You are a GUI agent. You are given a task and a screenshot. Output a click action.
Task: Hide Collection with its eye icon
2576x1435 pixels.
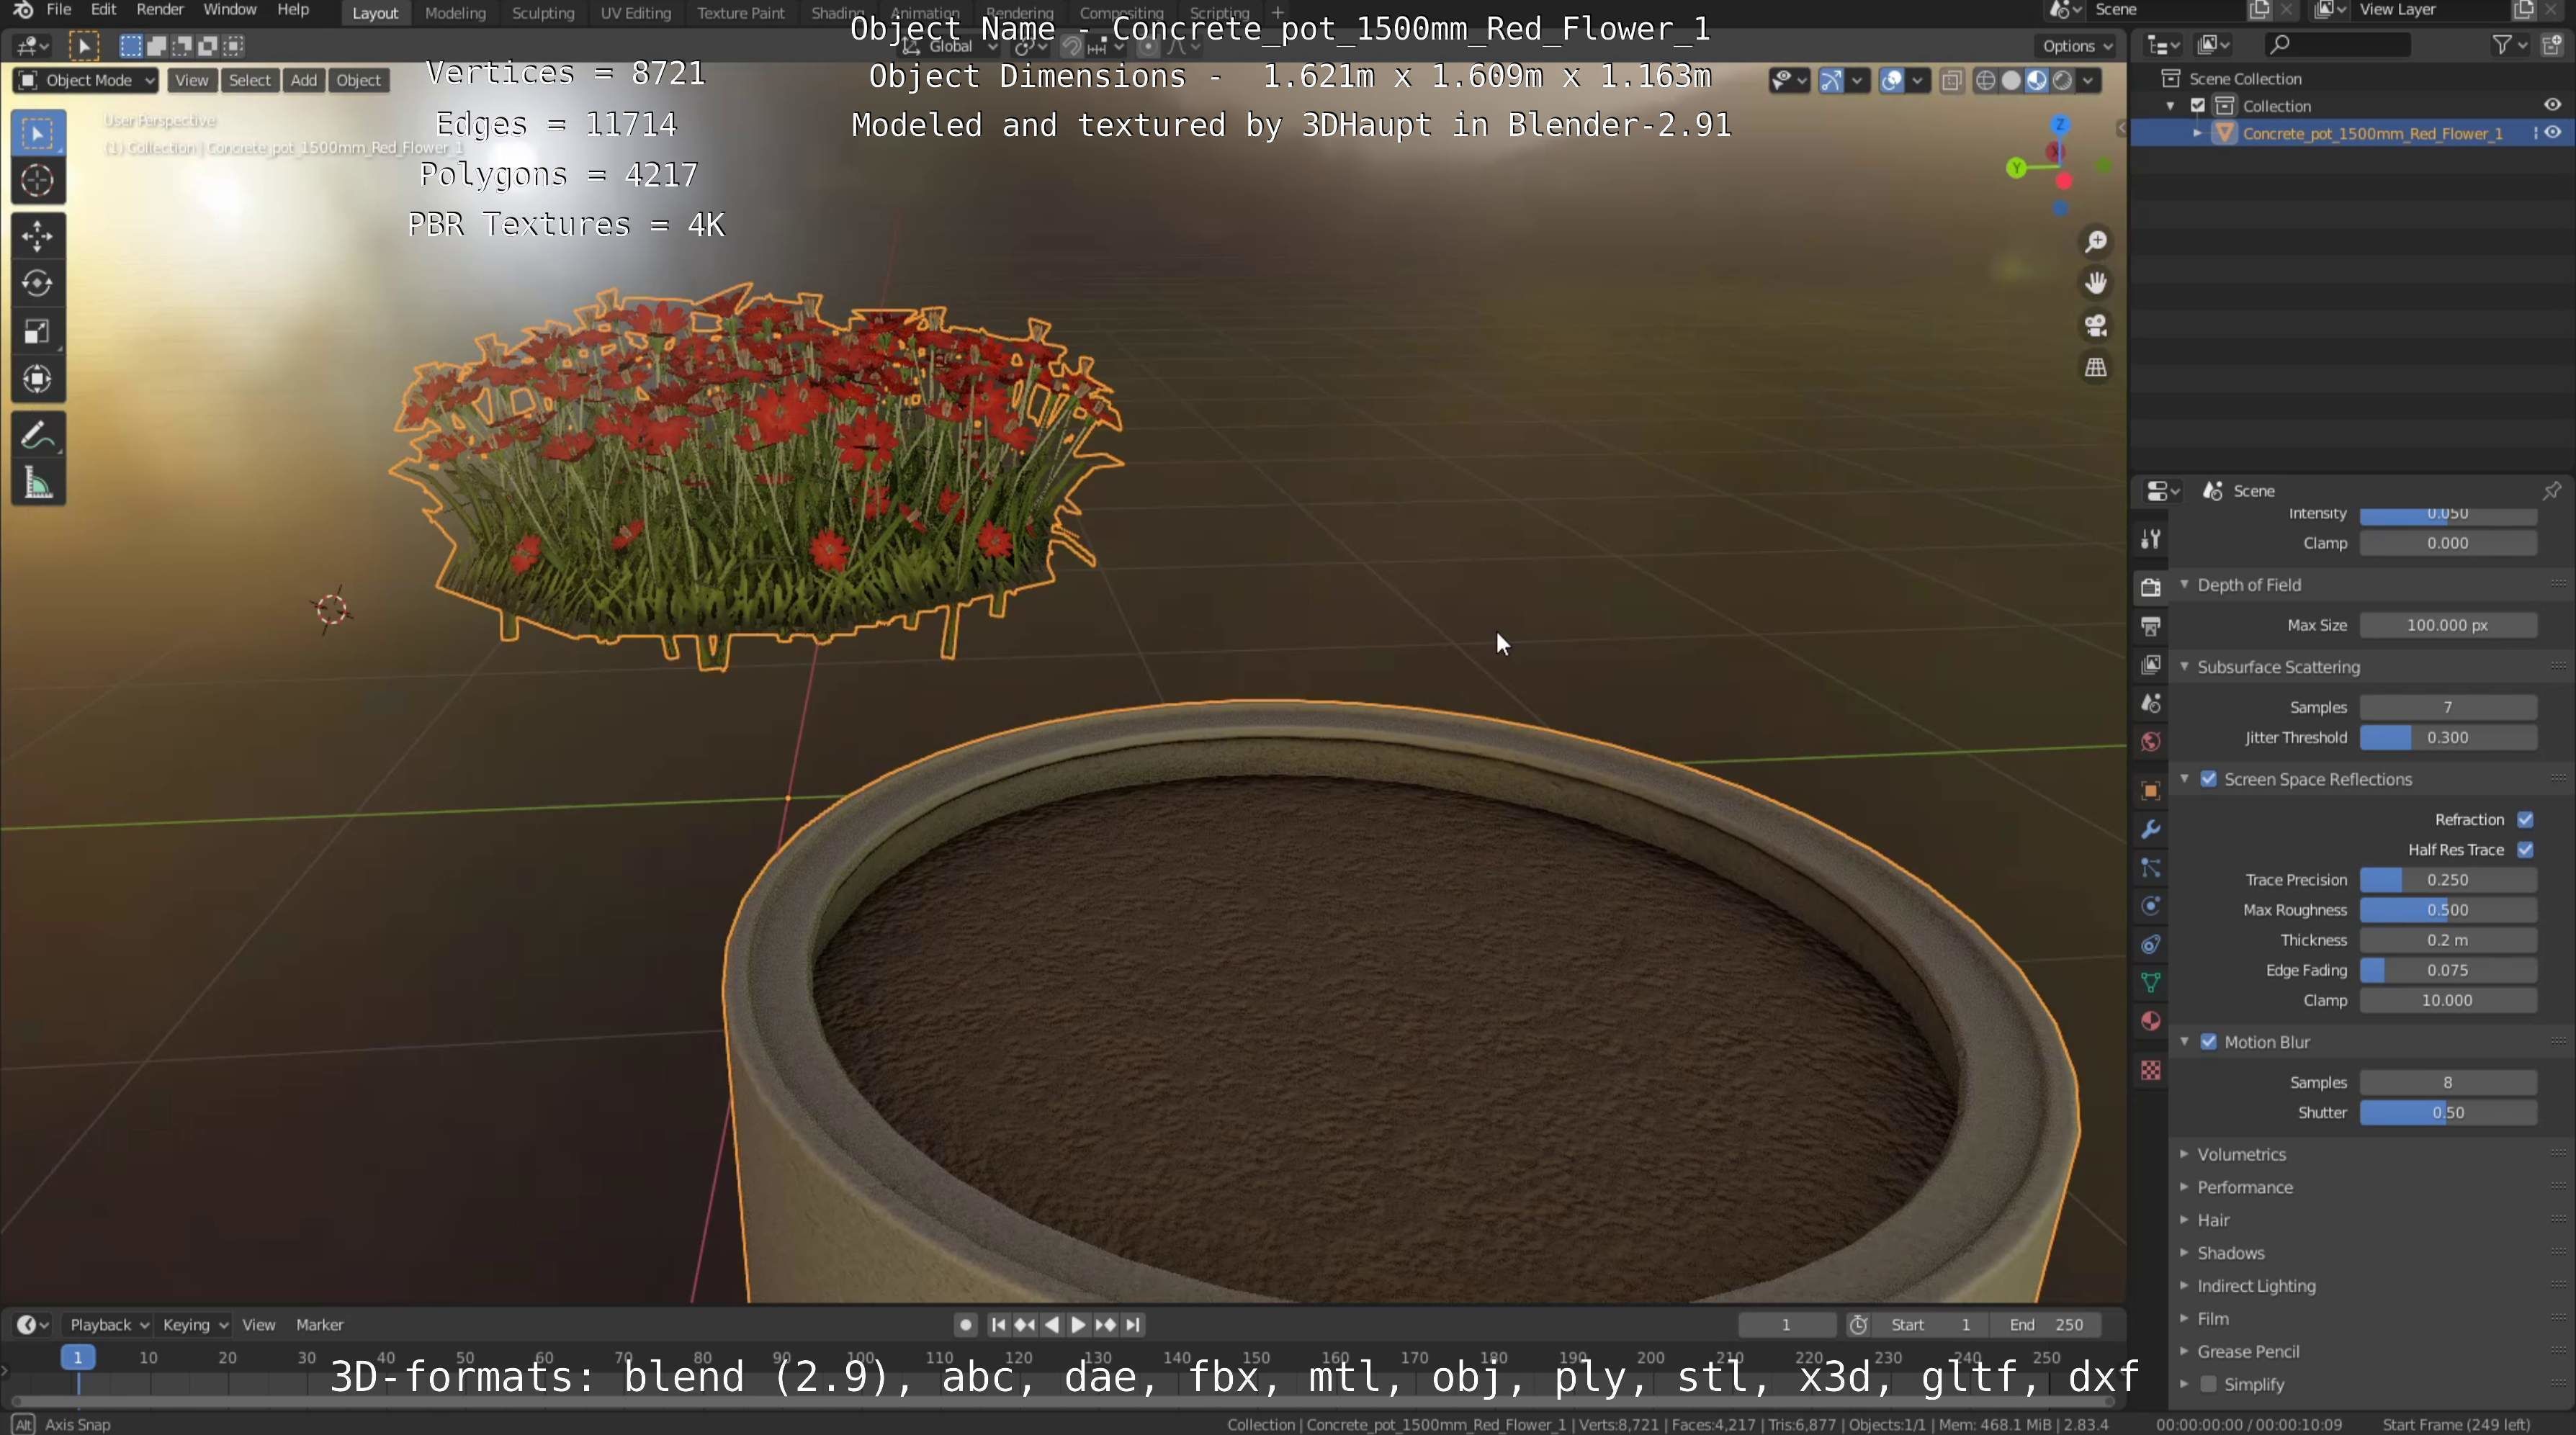(x=2552, y=105)
